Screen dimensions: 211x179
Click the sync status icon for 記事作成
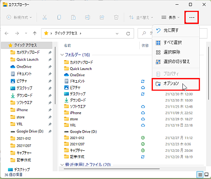(x=143, y=157)
